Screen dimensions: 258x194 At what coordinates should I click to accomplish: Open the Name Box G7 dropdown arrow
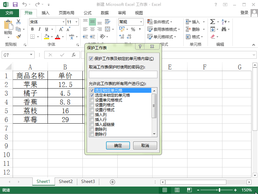31,55
